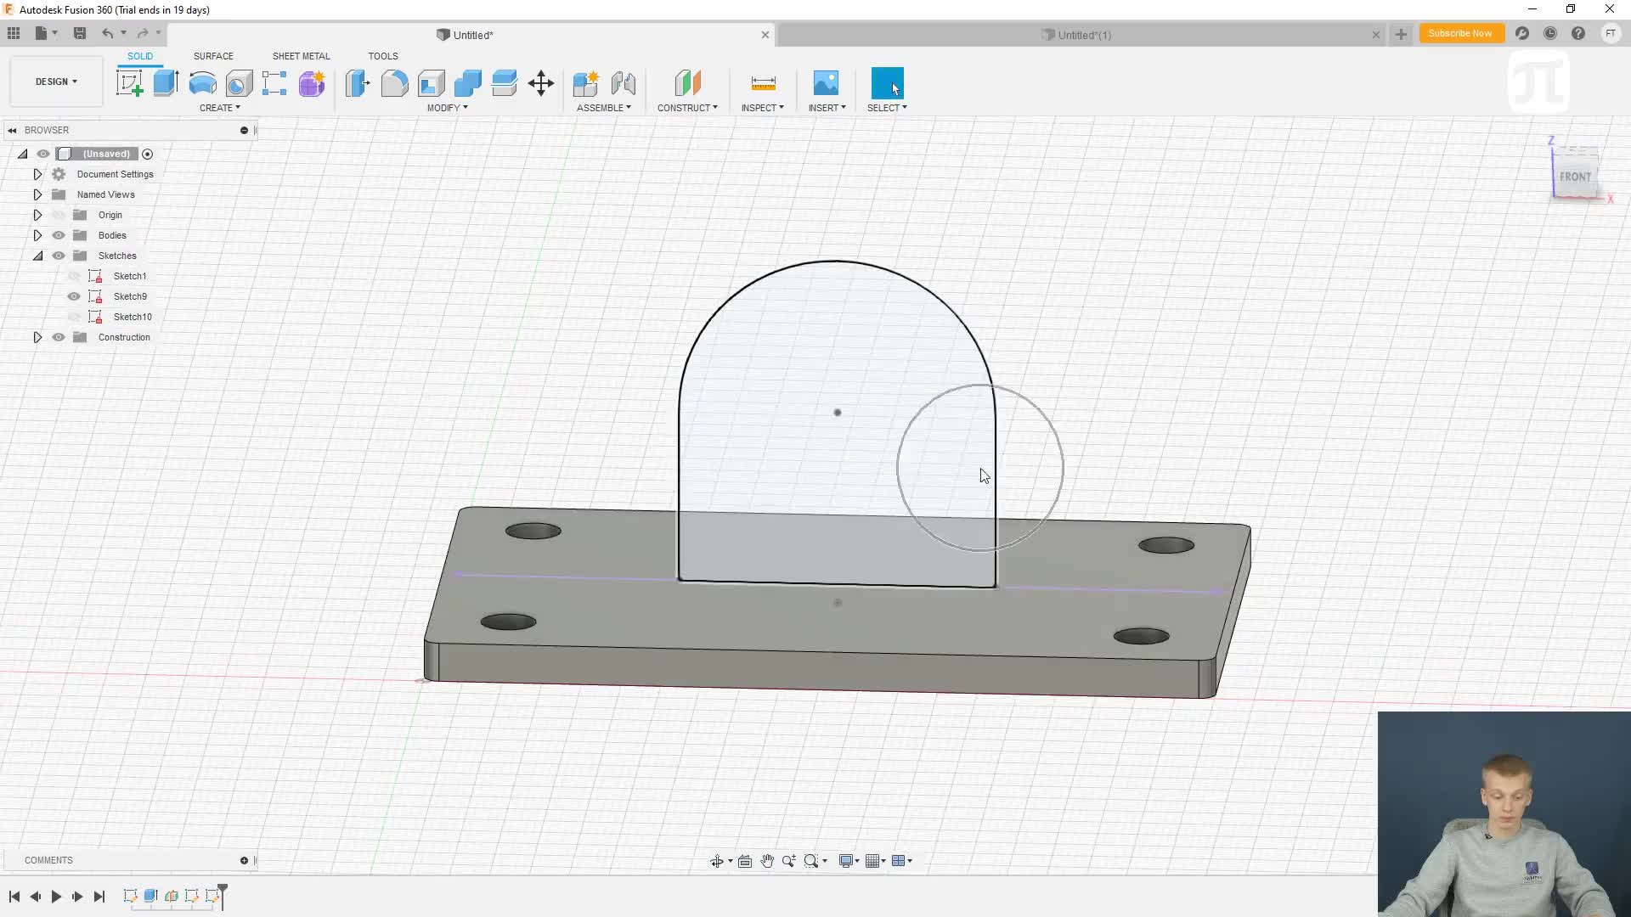
Task: Hide the Bodies folder
Action: (x=59, y=235)
